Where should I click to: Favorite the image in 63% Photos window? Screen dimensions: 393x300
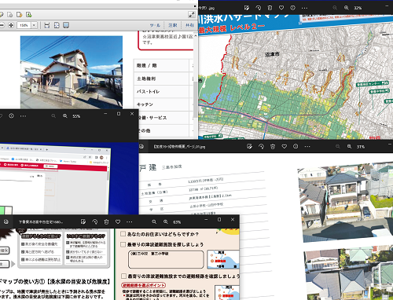[x=118, y=221]
